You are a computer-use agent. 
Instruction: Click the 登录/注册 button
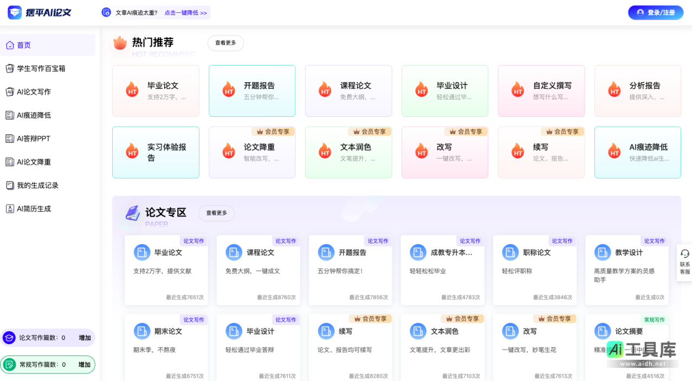655,12
